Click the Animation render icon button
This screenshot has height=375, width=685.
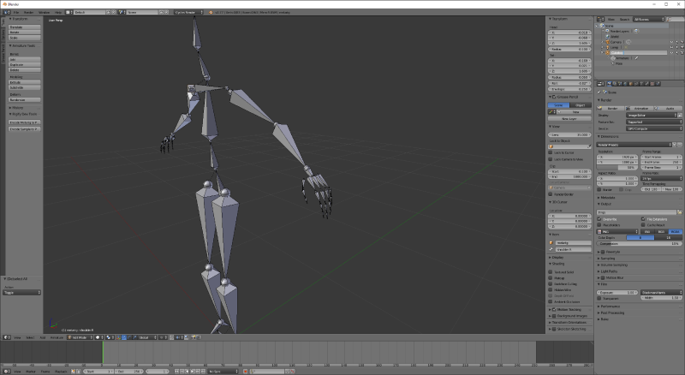point(638,108)
